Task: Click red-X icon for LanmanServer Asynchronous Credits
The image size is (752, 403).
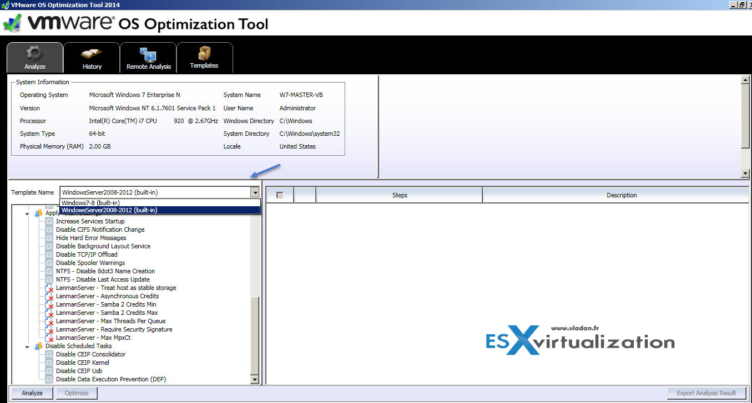Action: 49,297
